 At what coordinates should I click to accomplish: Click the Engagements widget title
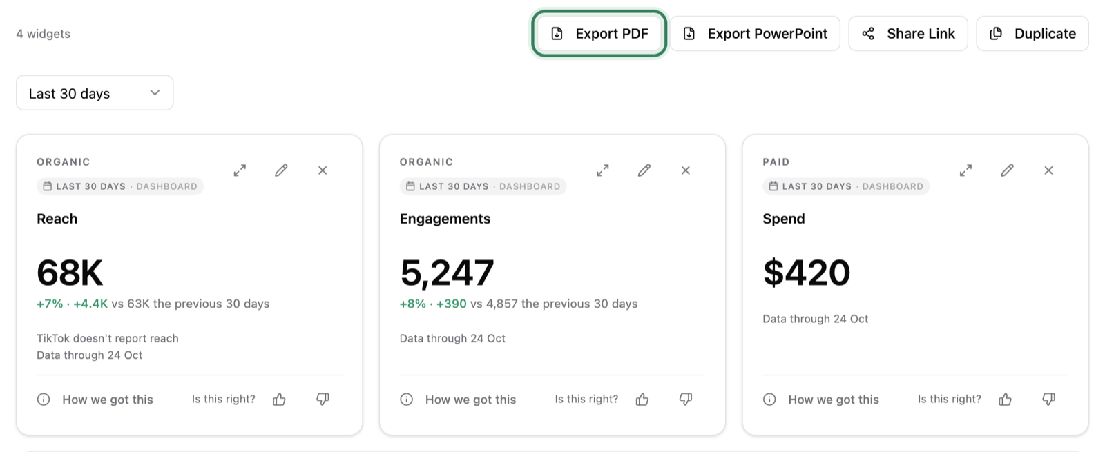point(445,219)
